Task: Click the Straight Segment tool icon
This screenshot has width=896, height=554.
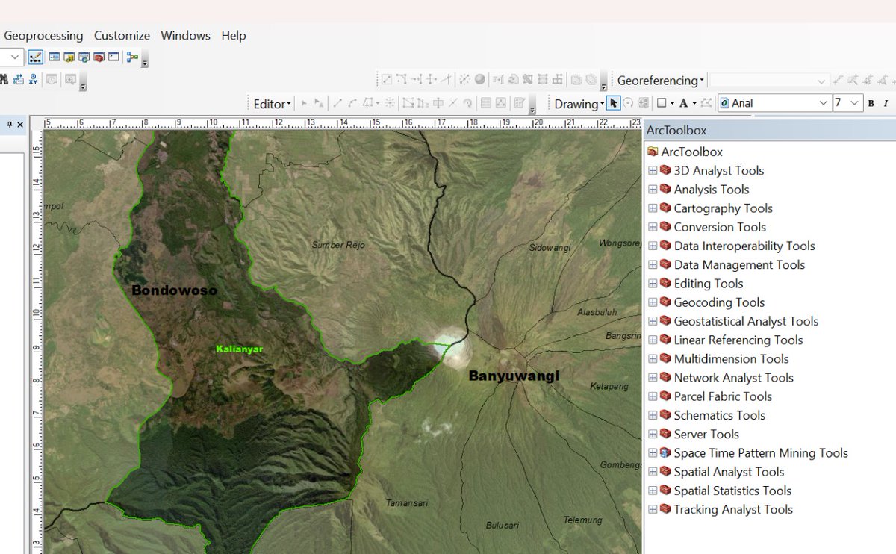Action: pyautogui.click(x=337, y=103)
